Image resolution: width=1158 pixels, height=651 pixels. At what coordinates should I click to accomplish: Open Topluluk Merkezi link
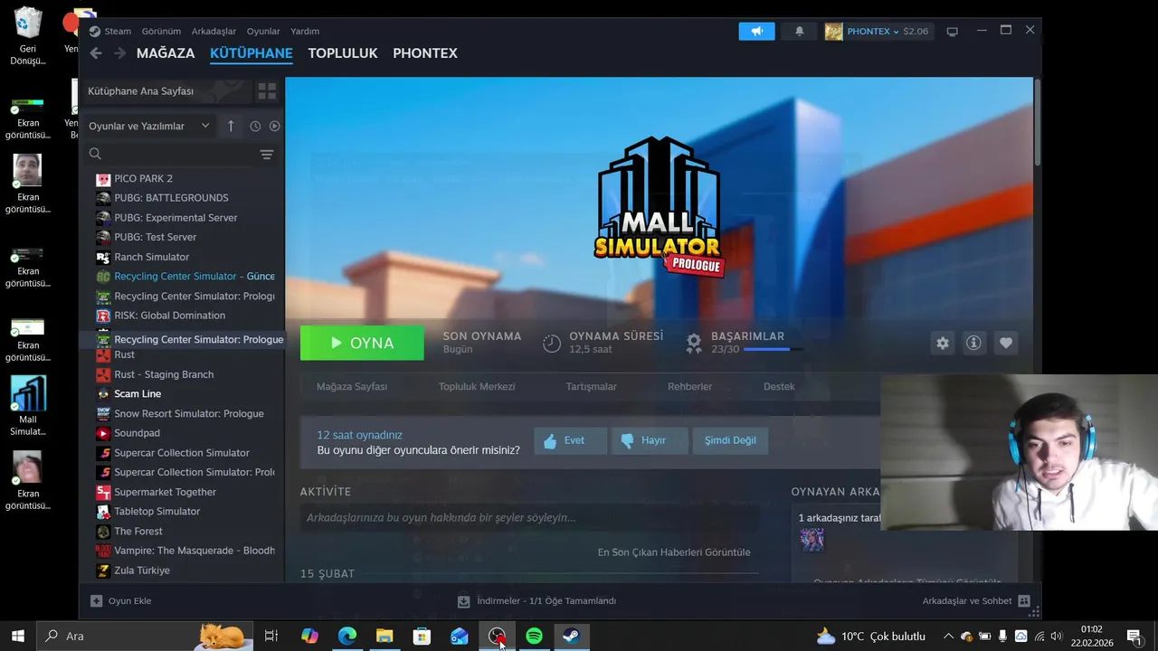477,386
